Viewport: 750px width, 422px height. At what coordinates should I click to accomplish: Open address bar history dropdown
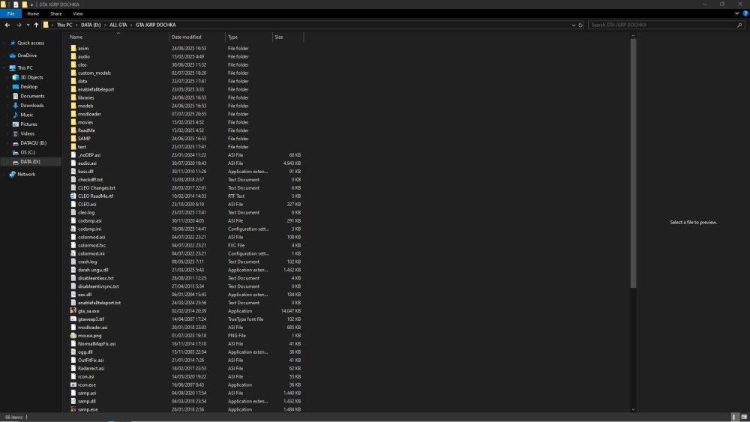[x=574, y=25]
